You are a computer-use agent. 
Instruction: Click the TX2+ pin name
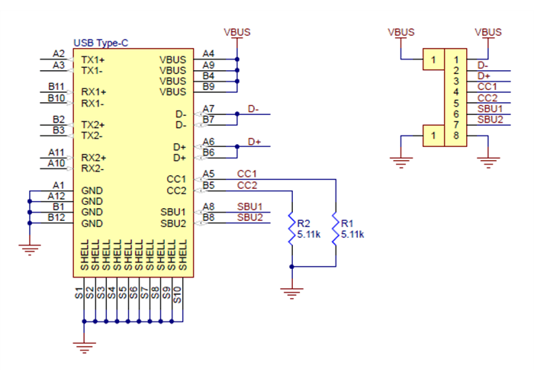[93, 125]
